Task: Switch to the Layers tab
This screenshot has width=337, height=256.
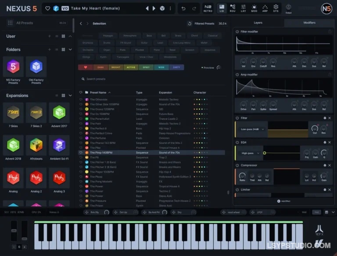Action: pyautogui.click(x=258, y=22)
